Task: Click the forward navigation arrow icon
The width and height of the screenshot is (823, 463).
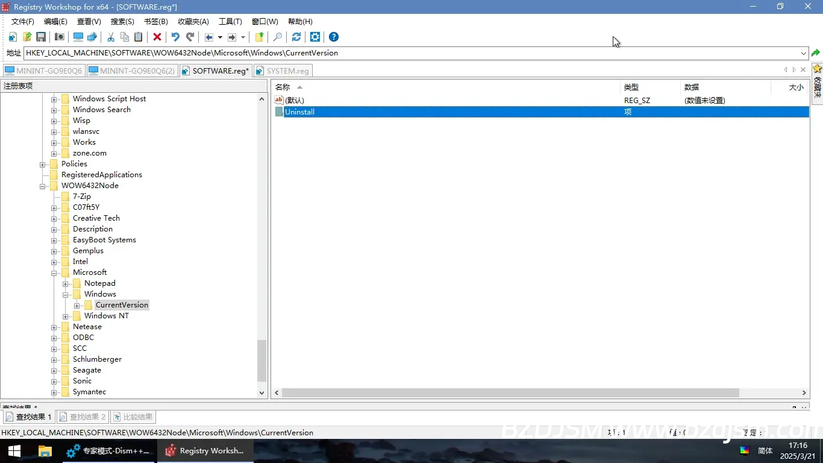Action: coord(232,37)
